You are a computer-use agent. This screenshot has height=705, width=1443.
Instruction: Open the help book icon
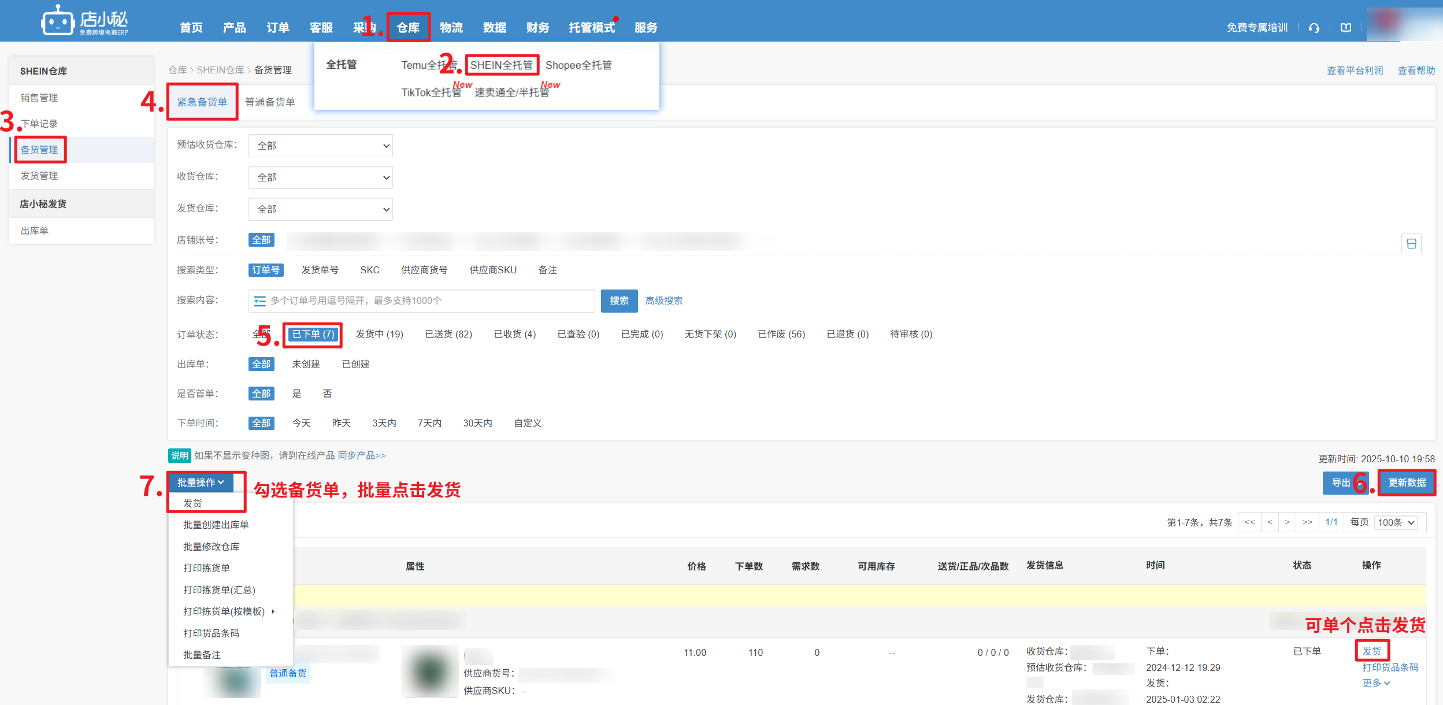click(1346, 28)
